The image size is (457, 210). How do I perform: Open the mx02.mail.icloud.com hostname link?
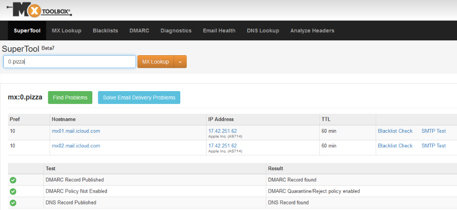[x=76, y=145]
